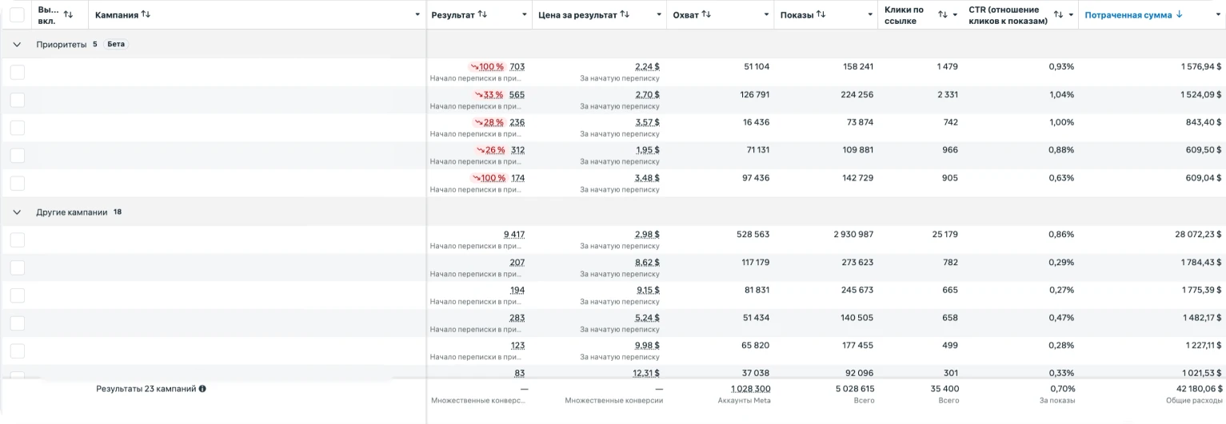
Task: Click the red ↘100 % trend badge beside 703
Action: (486, 67)
